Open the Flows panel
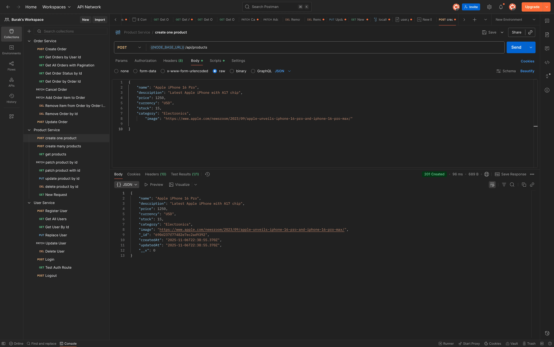This screenshot has width=554, height=347. click(11, 66)
